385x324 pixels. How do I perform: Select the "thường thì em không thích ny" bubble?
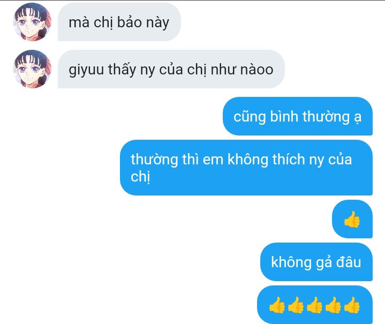click(x=246, y=168)
